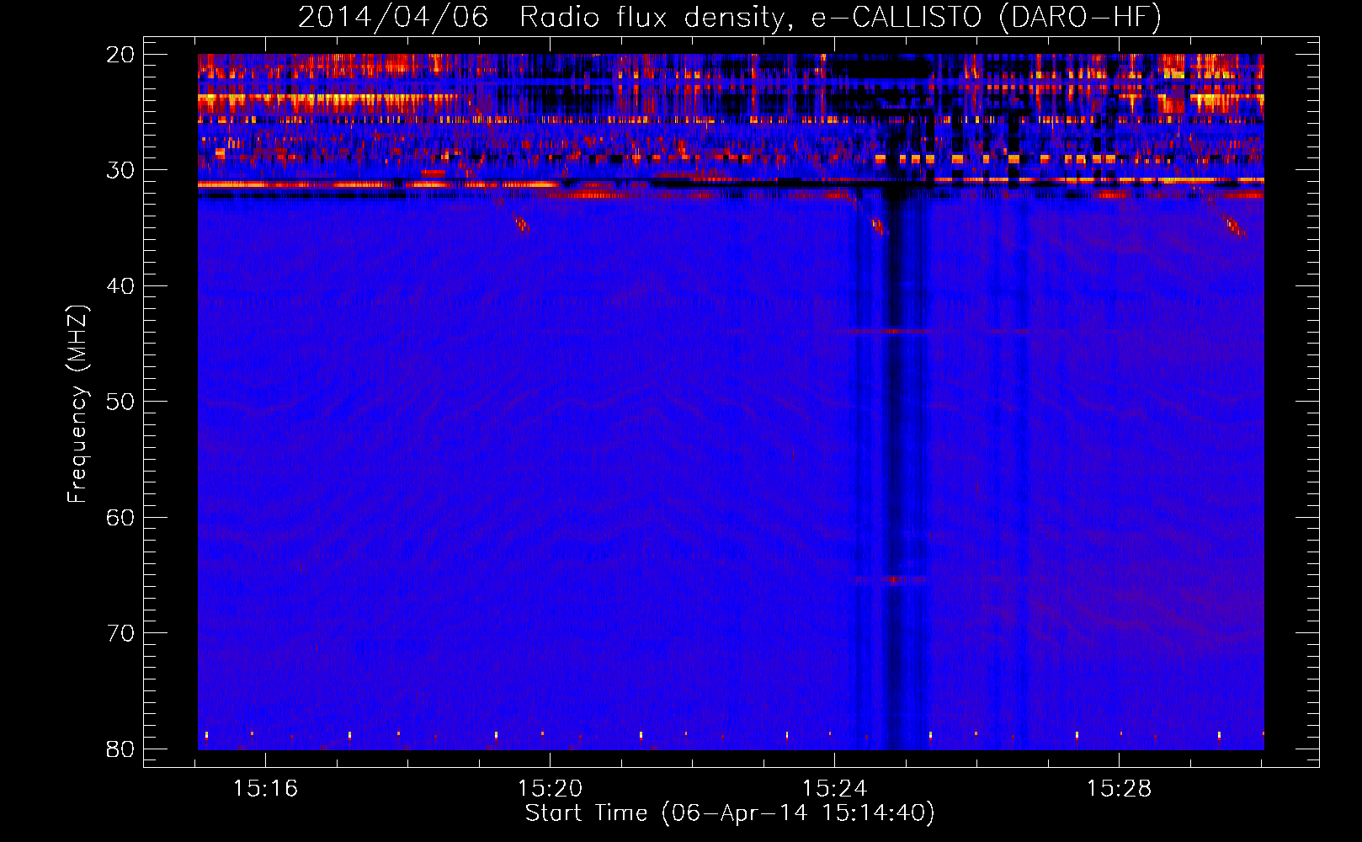This screenshot has height=842, width=1362.
Task: Click the 'Frequency (MHZ)' axis label
Action: click(77, 404)
